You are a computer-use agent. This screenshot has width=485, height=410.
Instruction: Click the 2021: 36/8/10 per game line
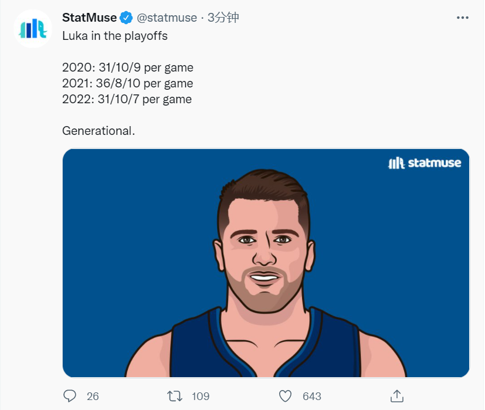(x=128, y=83)
